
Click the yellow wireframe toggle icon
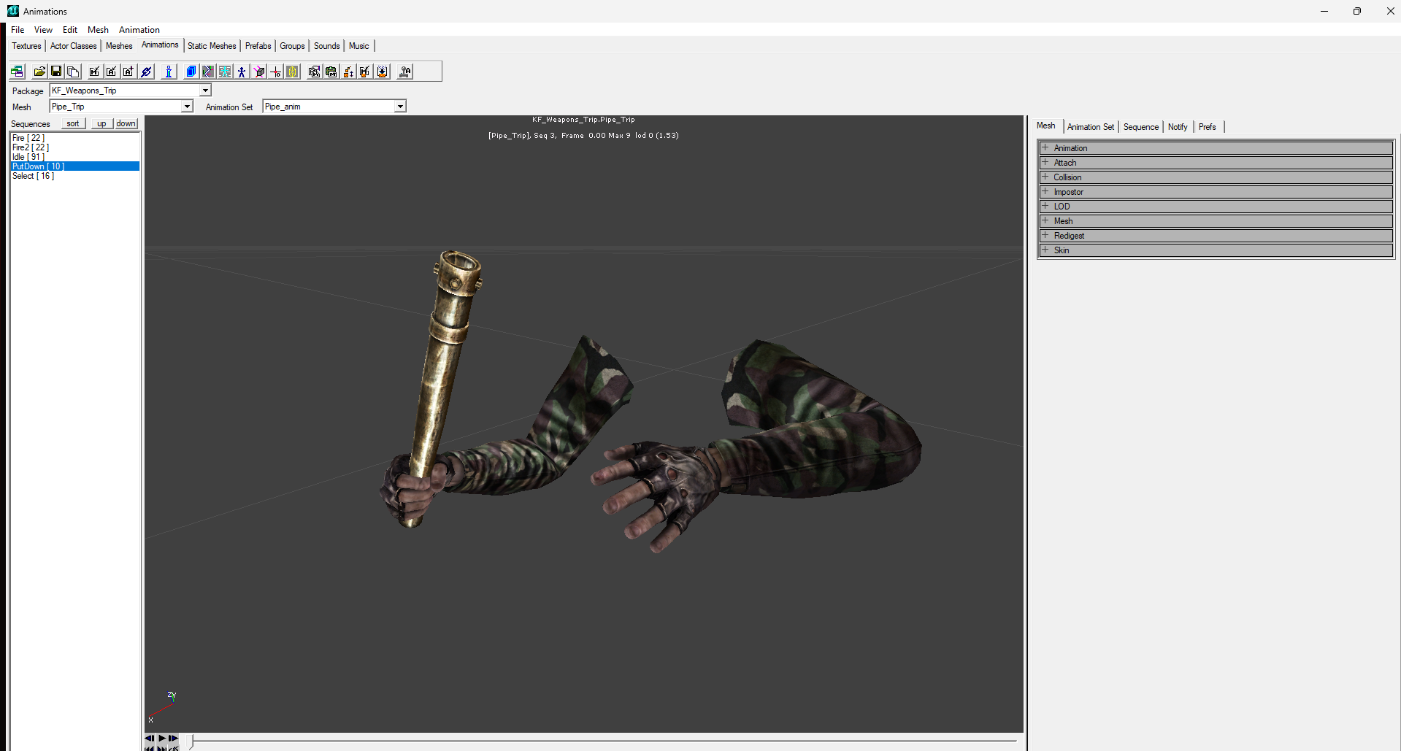point(293,72)
